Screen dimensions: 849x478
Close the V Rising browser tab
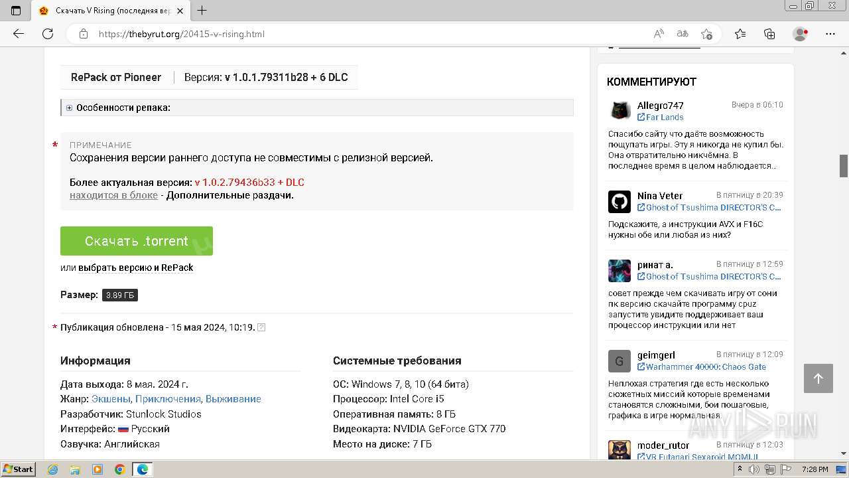tap(180, 11)
